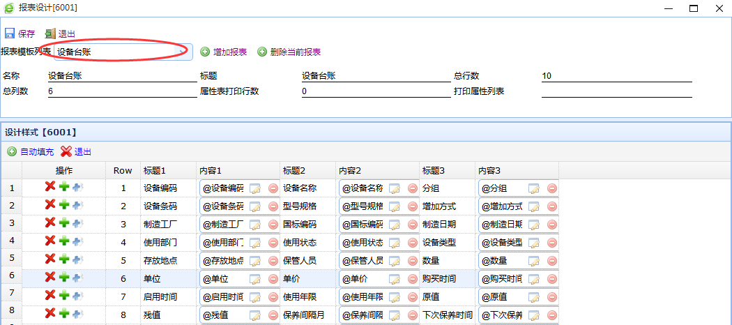Screen dimensions: 732x325
Task: Click 增加报表 to add a report
Action: [223, 52]
